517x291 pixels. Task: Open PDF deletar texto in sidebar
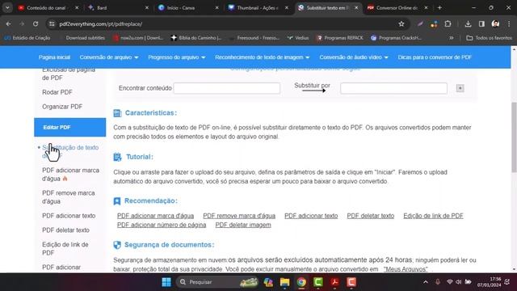tap(65, 230)
